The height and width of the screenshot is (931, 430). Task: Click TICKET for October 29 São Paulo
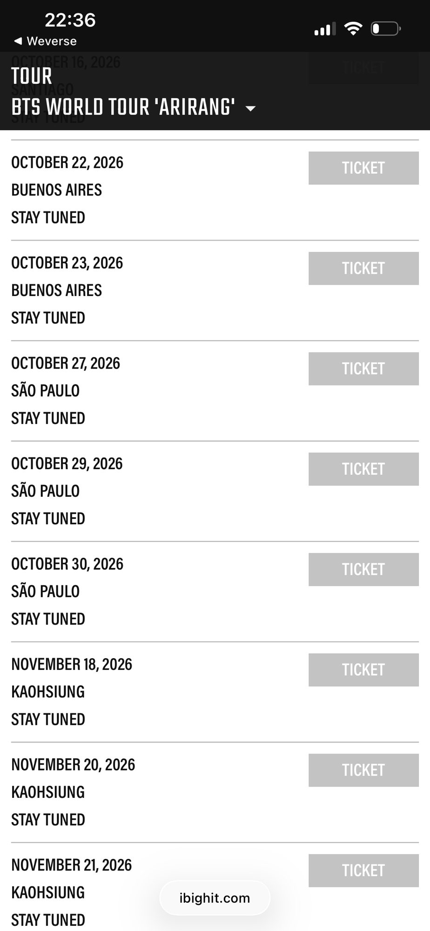coord(363,469)
